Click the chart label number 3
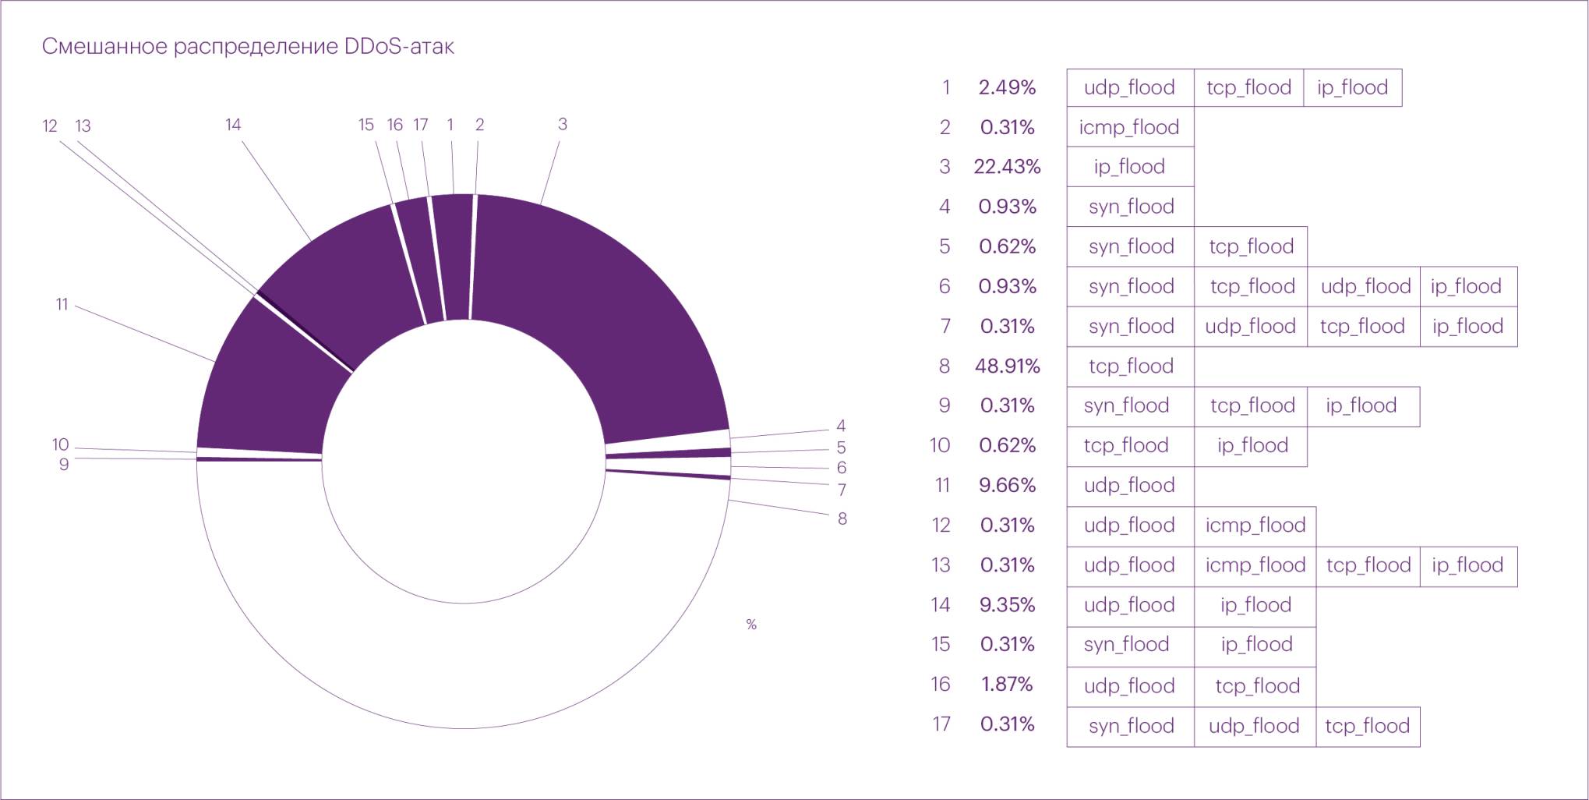 tap(563, 124)
